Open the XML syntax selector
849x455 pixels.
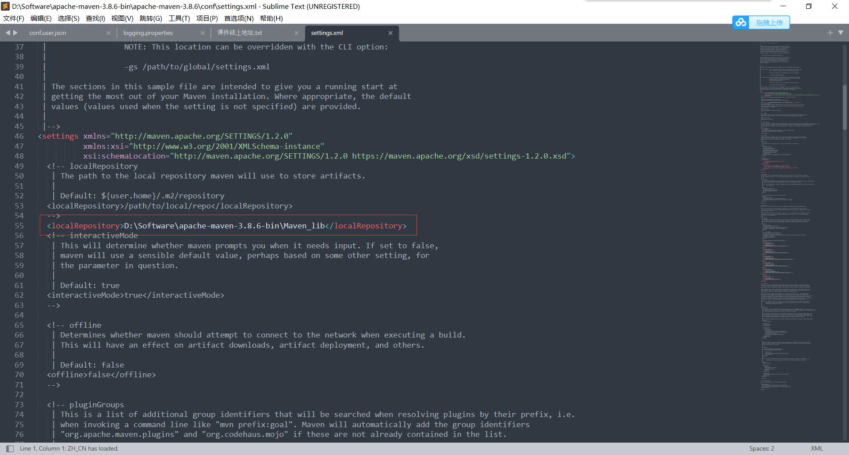816,448
